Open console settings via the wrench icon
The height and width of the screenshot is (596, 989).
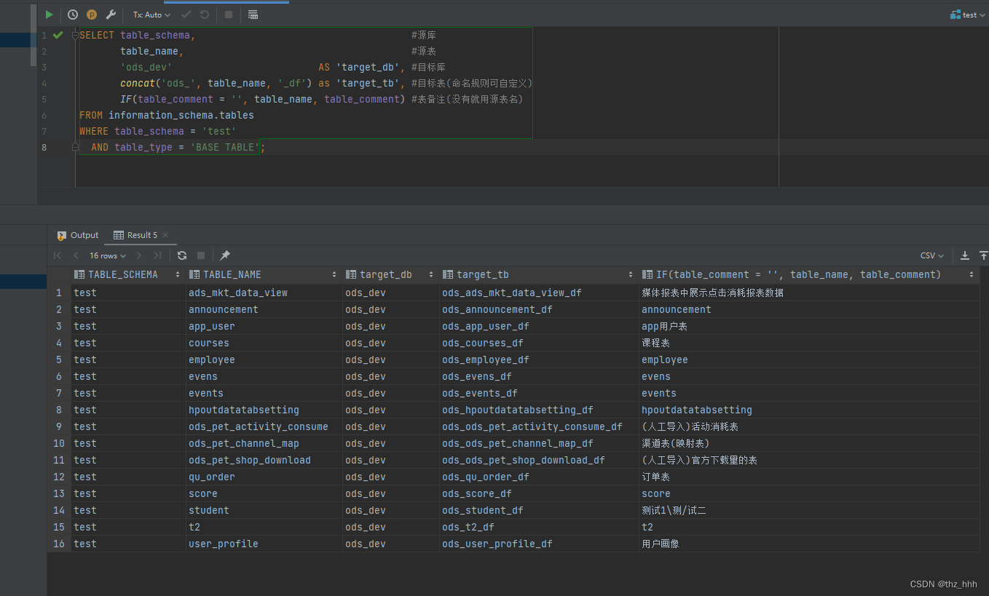[111, 15]
